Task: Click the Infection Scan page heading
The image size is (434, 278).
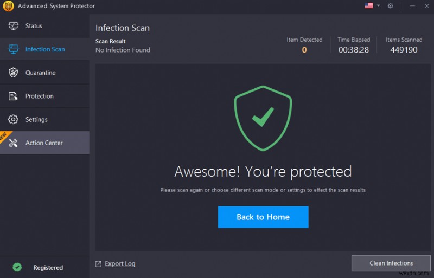Action: pyautogui.click(x=123, y=28)
